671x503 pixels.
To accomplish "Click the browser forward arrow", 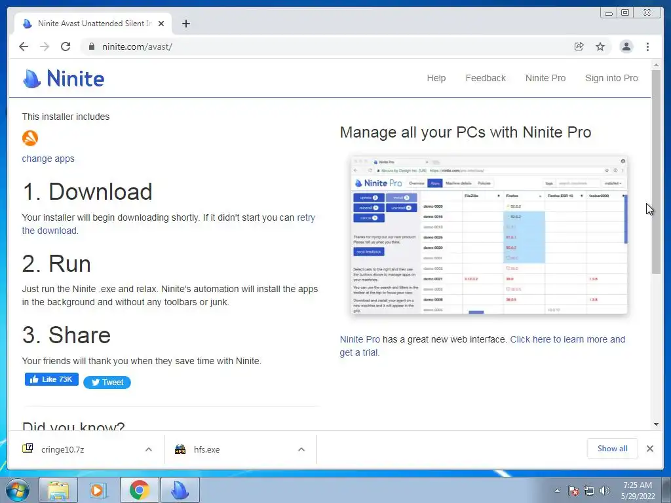I will 45,47.
